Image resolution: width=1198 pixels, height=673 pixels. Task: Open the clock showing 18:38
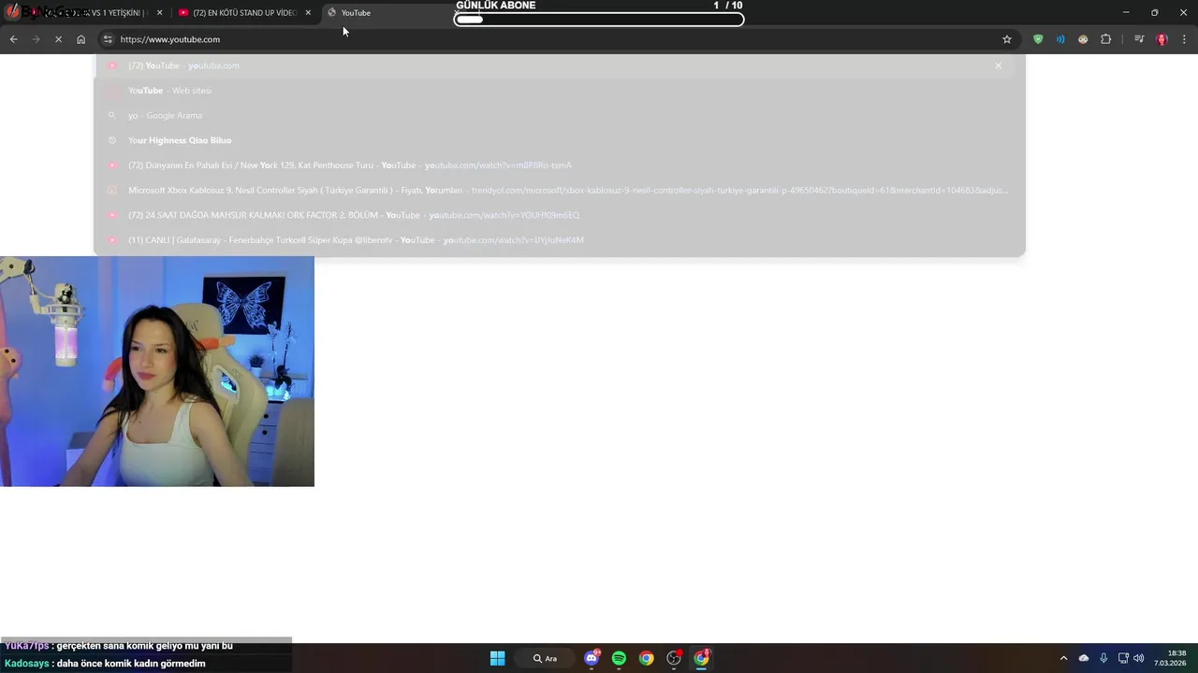pyautogui.click(x=1170, y=658)
